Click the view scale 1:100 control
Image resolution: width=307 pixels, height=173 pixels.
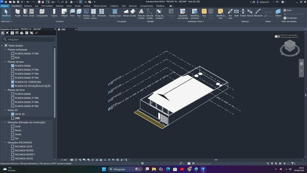click(64, 160)
